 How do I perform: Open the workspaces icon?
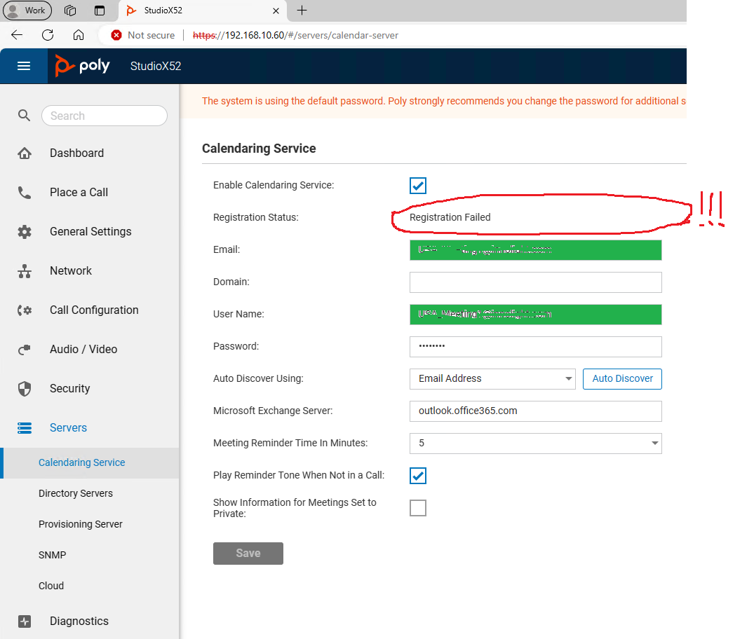[70, 11]
